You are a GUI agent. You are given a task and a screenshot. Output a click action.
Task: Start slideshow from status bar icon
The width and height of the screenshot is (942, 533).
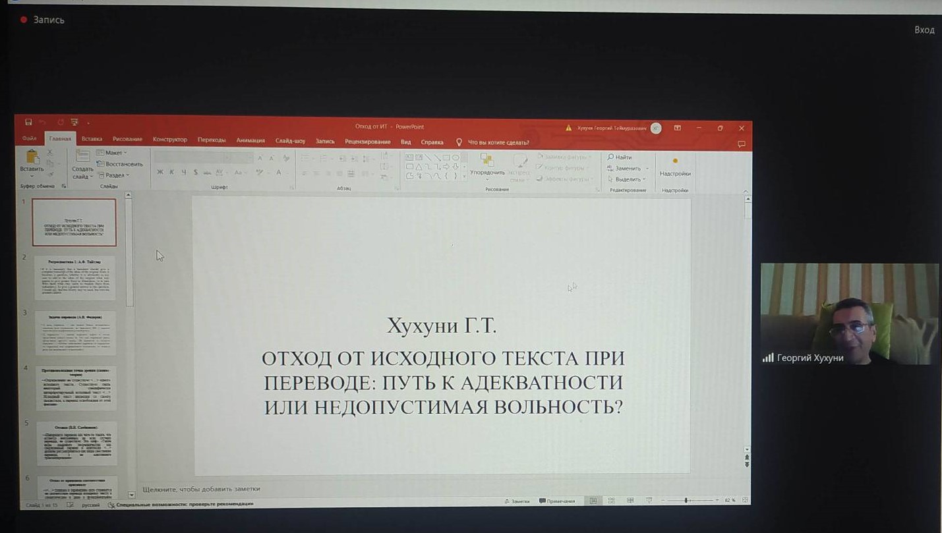click(649, 501)
